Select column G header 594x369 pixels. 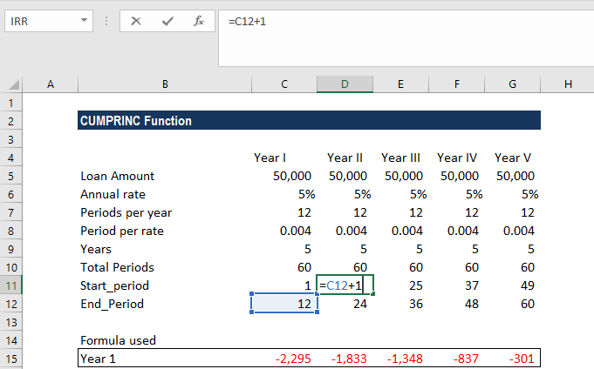(512, 84)
